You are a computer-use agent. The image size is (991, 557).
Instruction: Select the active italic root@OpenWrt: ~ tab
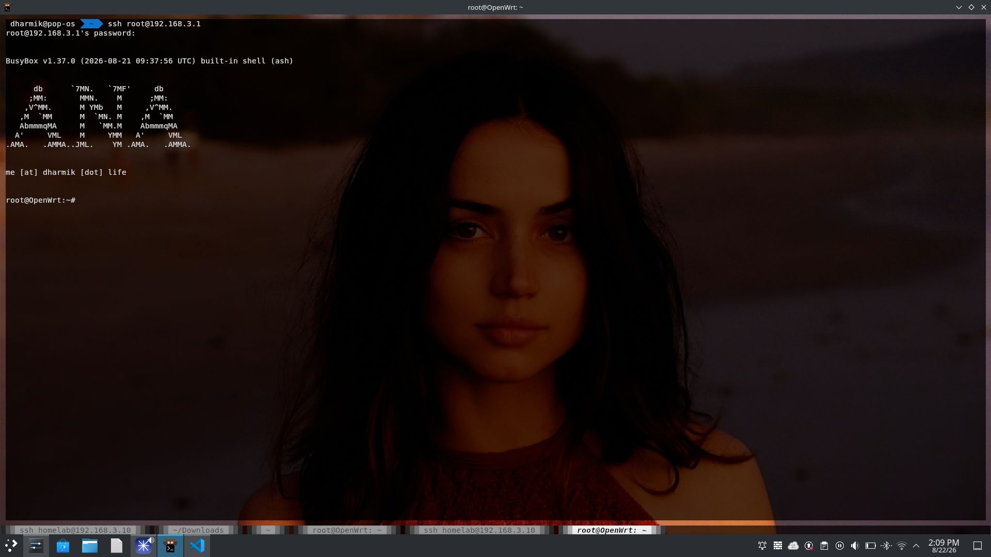(612, 530)
